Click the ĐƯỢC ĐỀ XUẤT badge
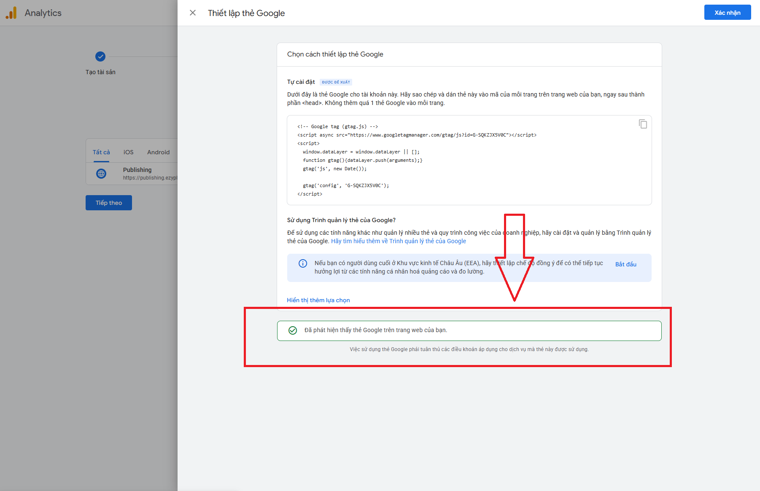Image resolution: width=760 pixels, height=491 pixels. pos(336,82)
